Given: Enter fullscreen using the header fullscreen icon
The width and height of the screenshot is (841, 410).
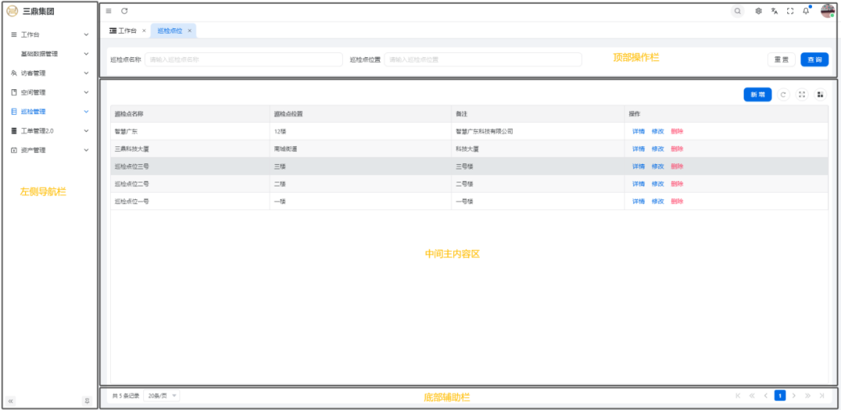Looking at the screenshot, I should [x=789, y=11].
